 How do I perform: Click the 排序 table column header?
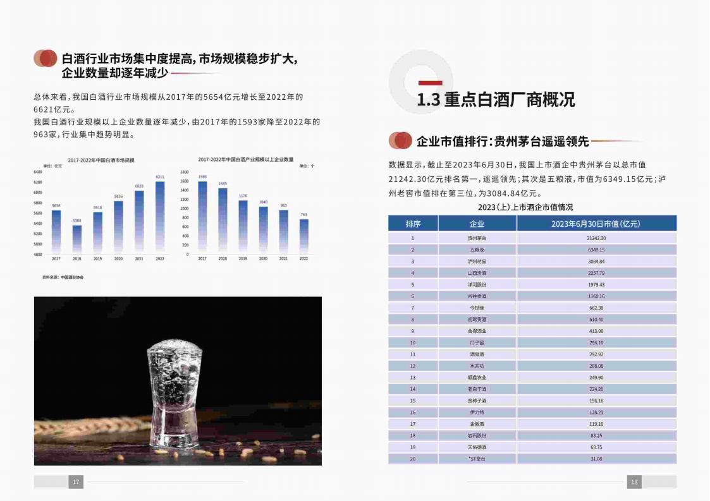tap(413, 224)
